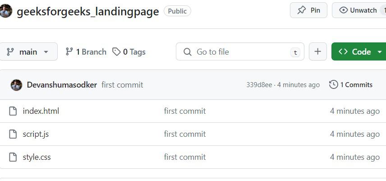Screen dimensions: 386x181
Task: Expand the green Code dropdown button
Action: (359, 52)
